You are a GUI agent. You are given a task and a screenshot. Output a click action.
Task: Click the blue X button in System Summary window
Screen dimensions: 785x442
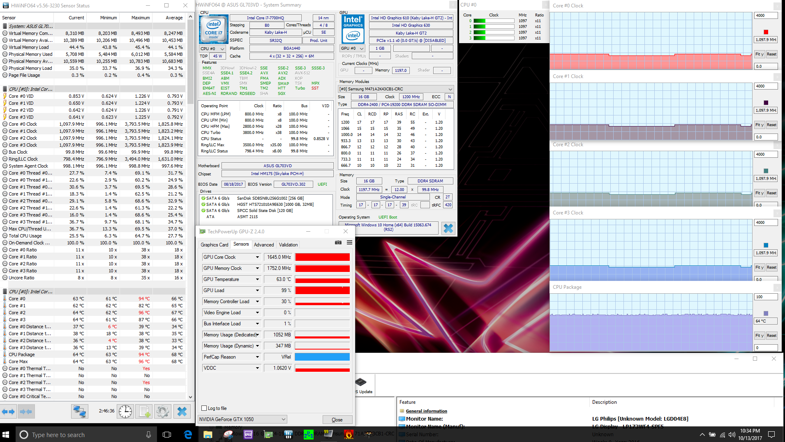[448, 228]
